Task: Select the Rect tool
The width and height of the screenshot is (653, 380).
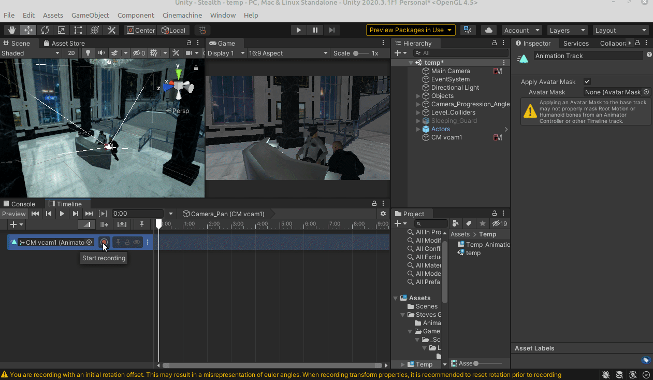Action: click(78, 30)
